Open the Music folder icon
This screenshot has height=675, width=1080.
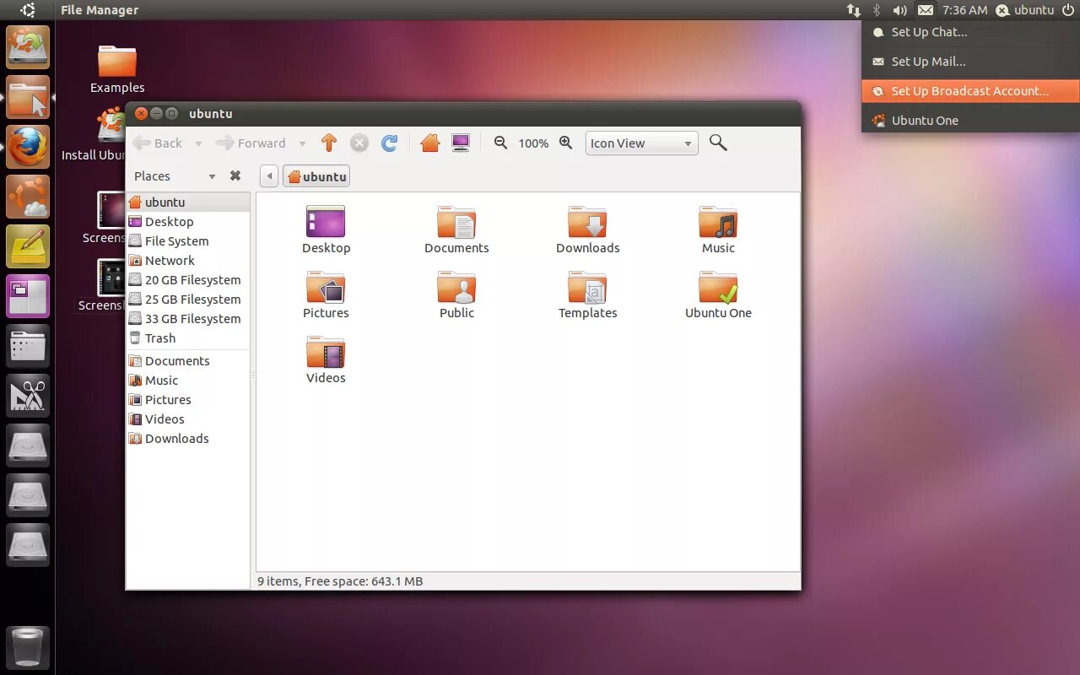[x=718, y=229]
